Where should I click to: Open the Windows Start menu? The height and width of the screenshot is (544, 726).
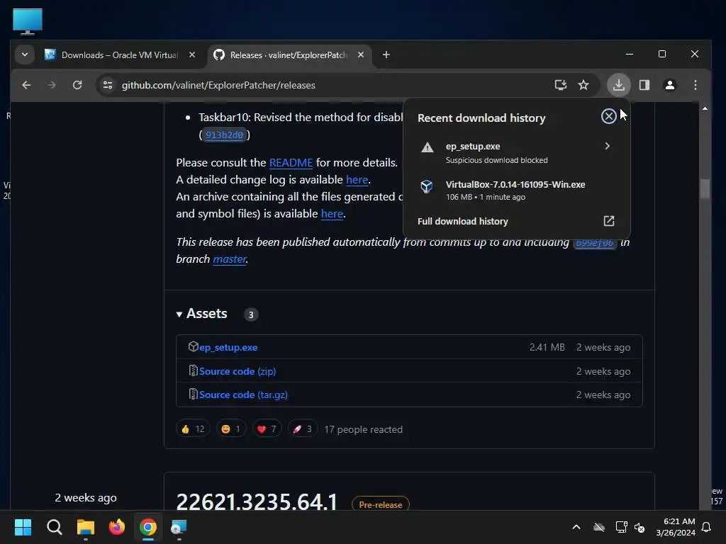coord(23,527)
